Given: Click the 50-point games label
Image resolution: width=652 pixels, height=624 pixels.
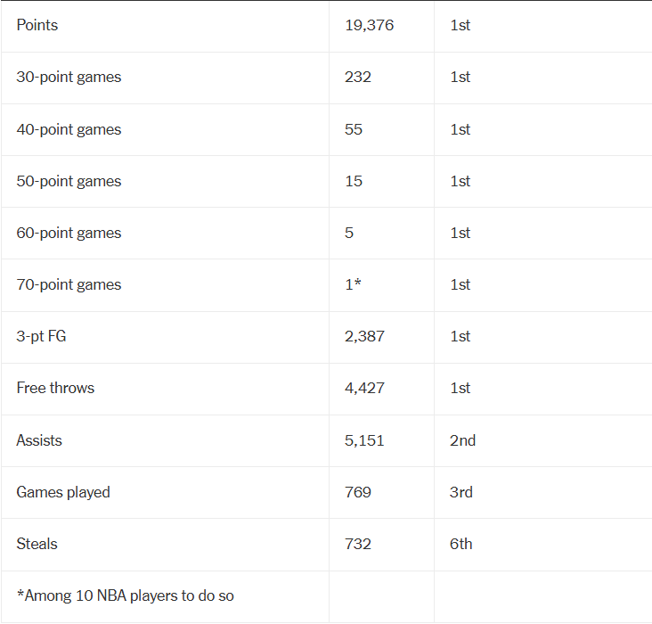Looking at the screenshot, I should pos(69,181).
